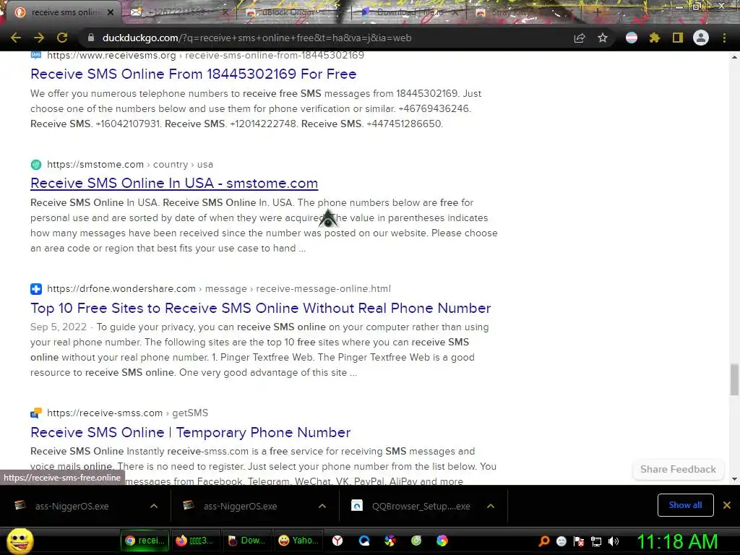Launch the blue Q browser taskbar icon
Screen dimensions: 740x555
click(364, 541)
